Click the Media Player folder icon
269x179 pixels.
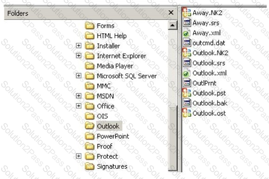pyautogui.click(x=90, y=66)
